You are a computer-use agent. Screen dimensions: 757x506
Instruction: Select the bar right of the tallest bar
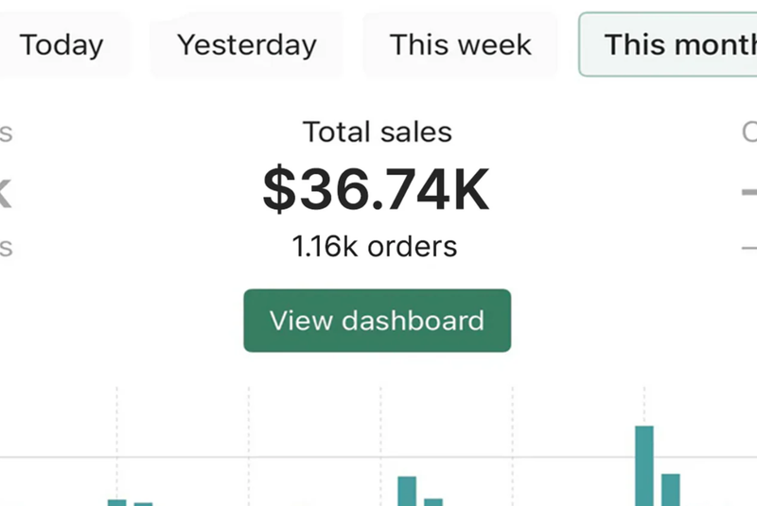pos(671,489)
